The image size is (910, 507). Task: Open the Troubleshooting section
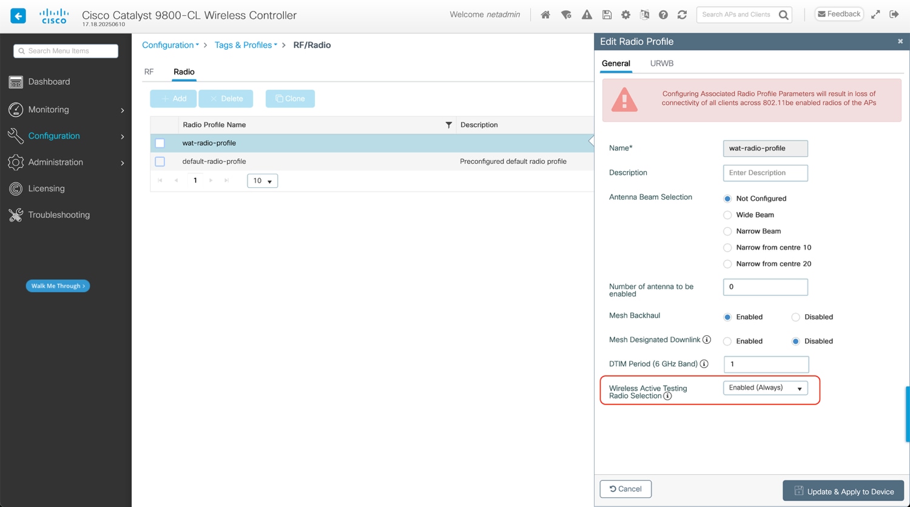coord(58,214)
